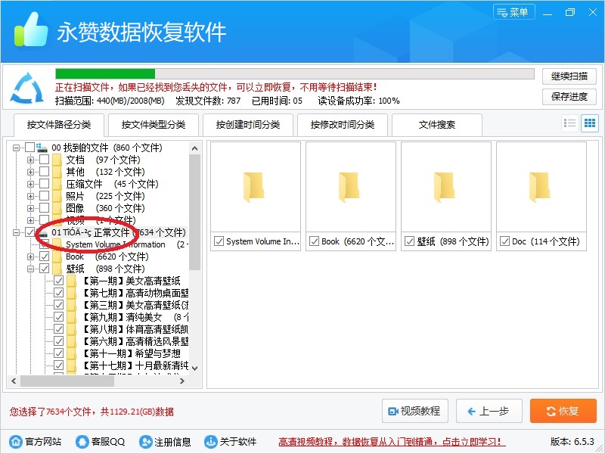Click the list view icon
Screen dimensions: 605x454
pyautogui.click(x=570, y=123)
